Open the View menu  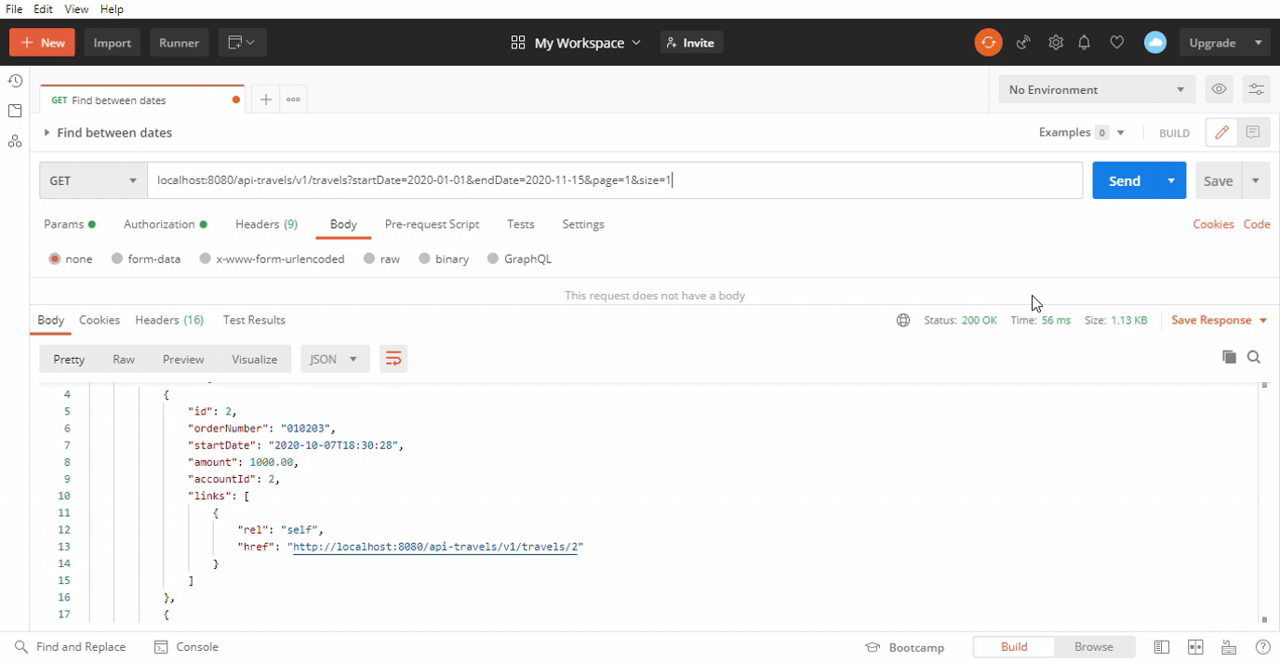tap(76, 9)
